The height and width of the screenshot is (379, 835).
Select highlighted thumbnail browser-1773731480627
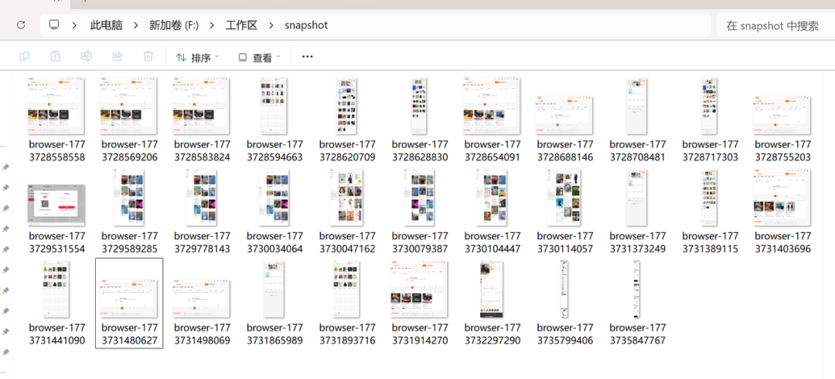(129, 298)
